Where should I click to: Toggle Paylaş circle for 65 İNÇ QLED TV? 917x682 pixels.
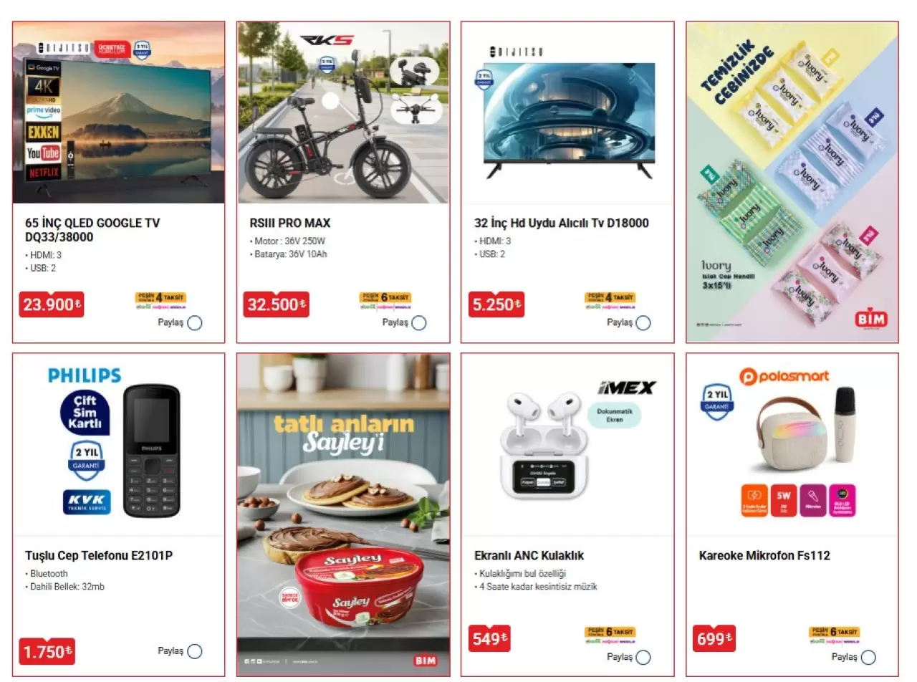tap(194, 323)
